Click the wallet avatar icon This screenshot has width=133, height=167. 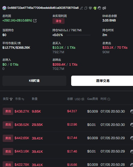pos(4,8)
